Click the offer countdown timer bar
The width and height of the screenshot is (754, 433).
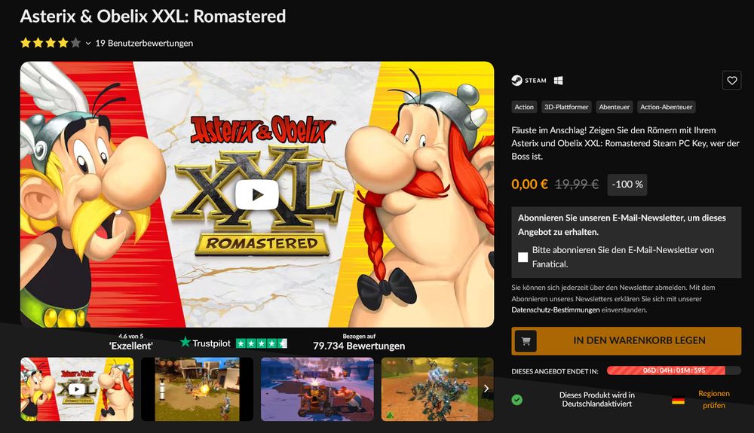673,370
